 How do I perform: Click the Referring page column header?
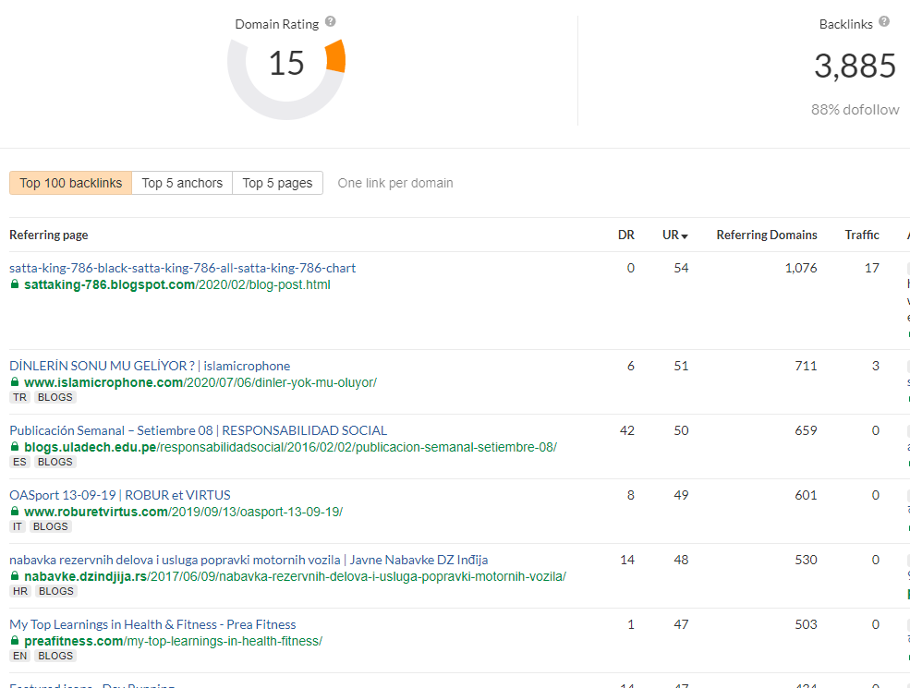pyautogui.click(x=49, y=235)
